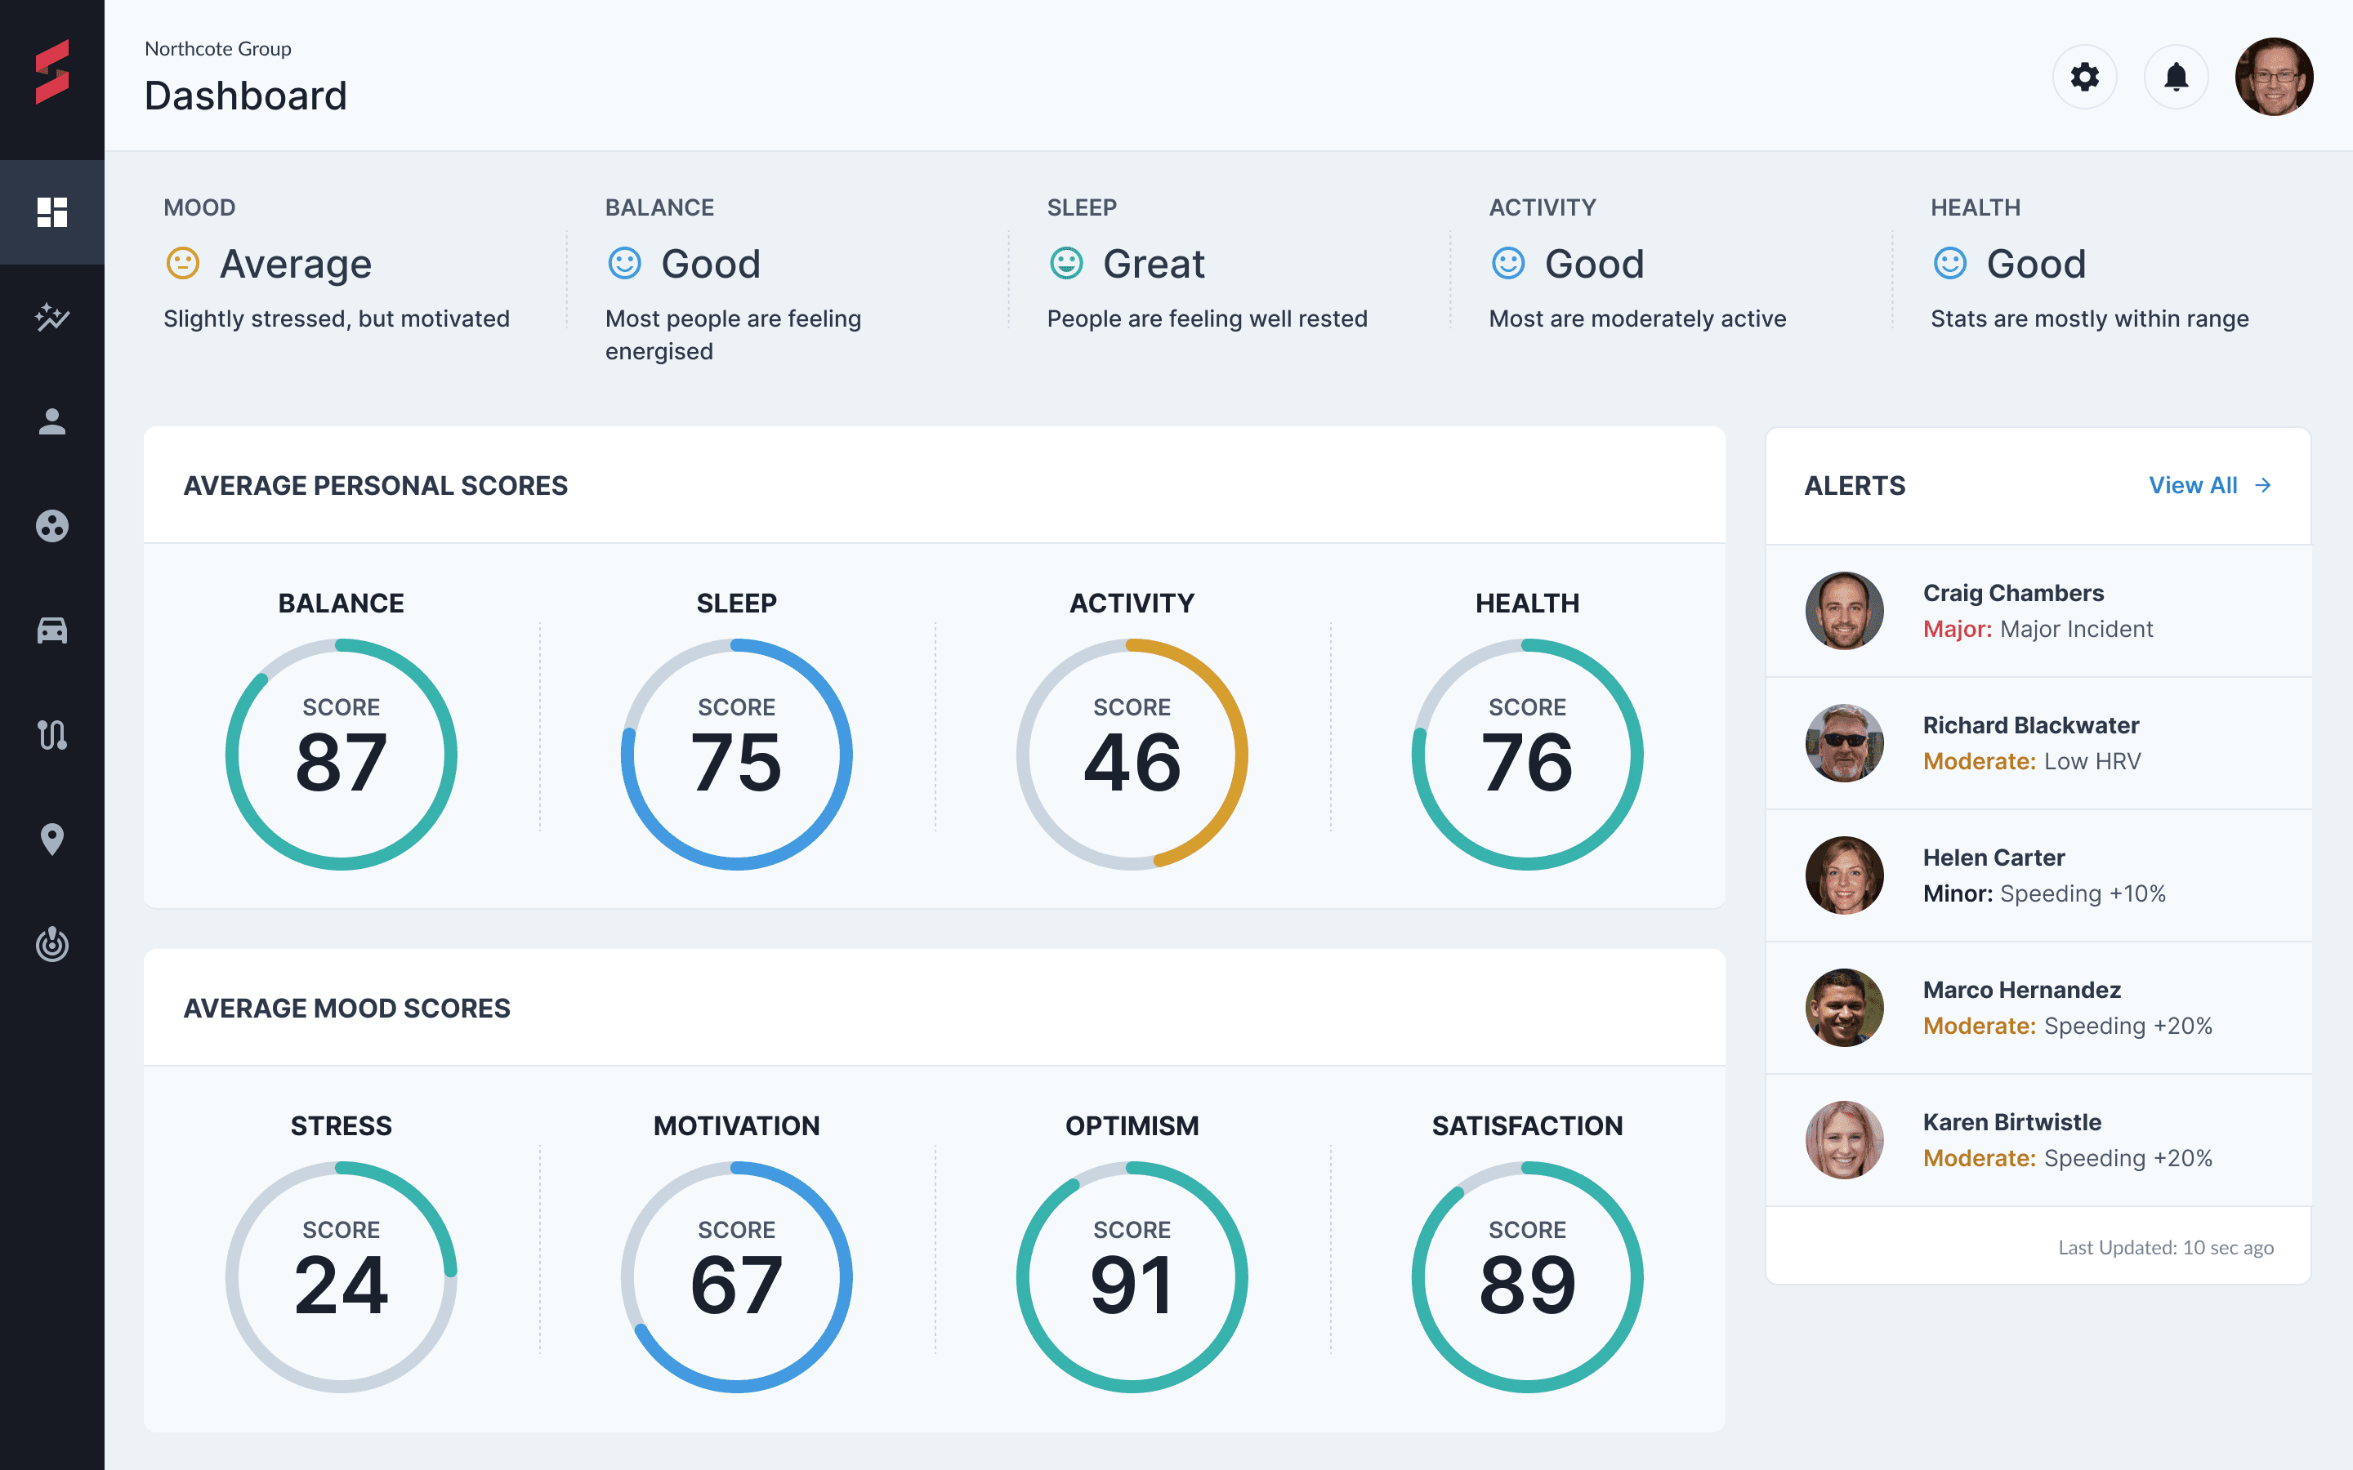Open the routes path sidebar icon
2353x1470 pixels.
tap(52, 735)
